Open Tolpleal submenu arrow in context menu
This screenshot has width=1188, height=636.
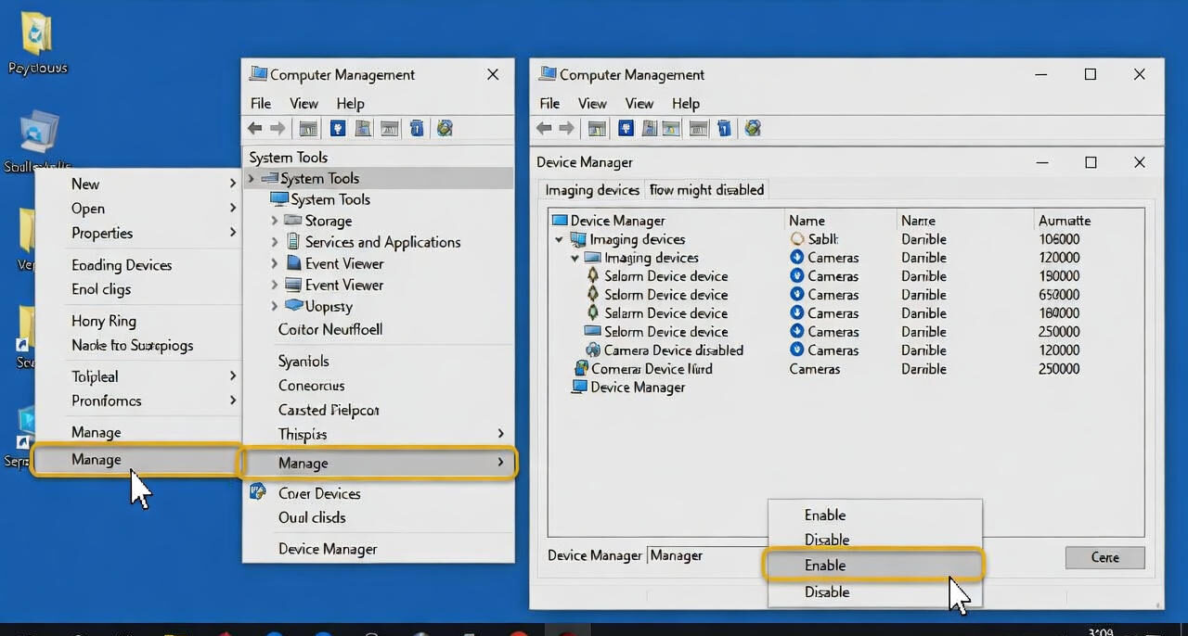233,375
